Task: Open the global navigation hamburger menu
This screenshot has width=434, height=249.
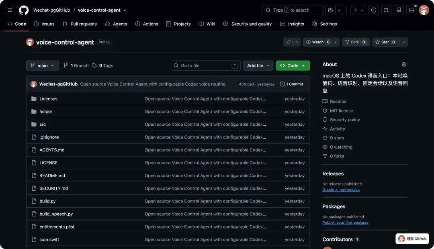Action: click(10, 10)
